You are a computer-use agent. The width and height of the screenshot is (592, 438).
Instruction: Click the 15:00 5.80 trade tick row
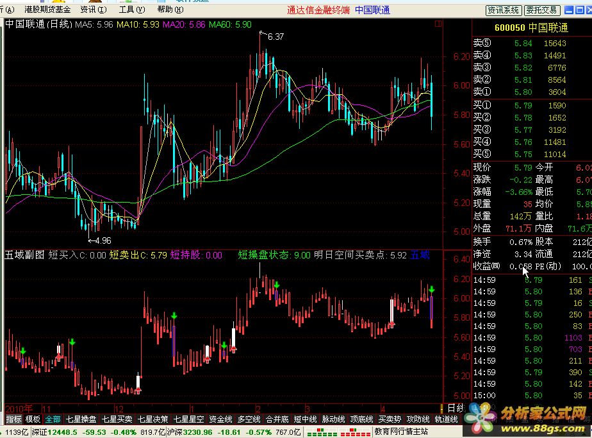point(532,395)
